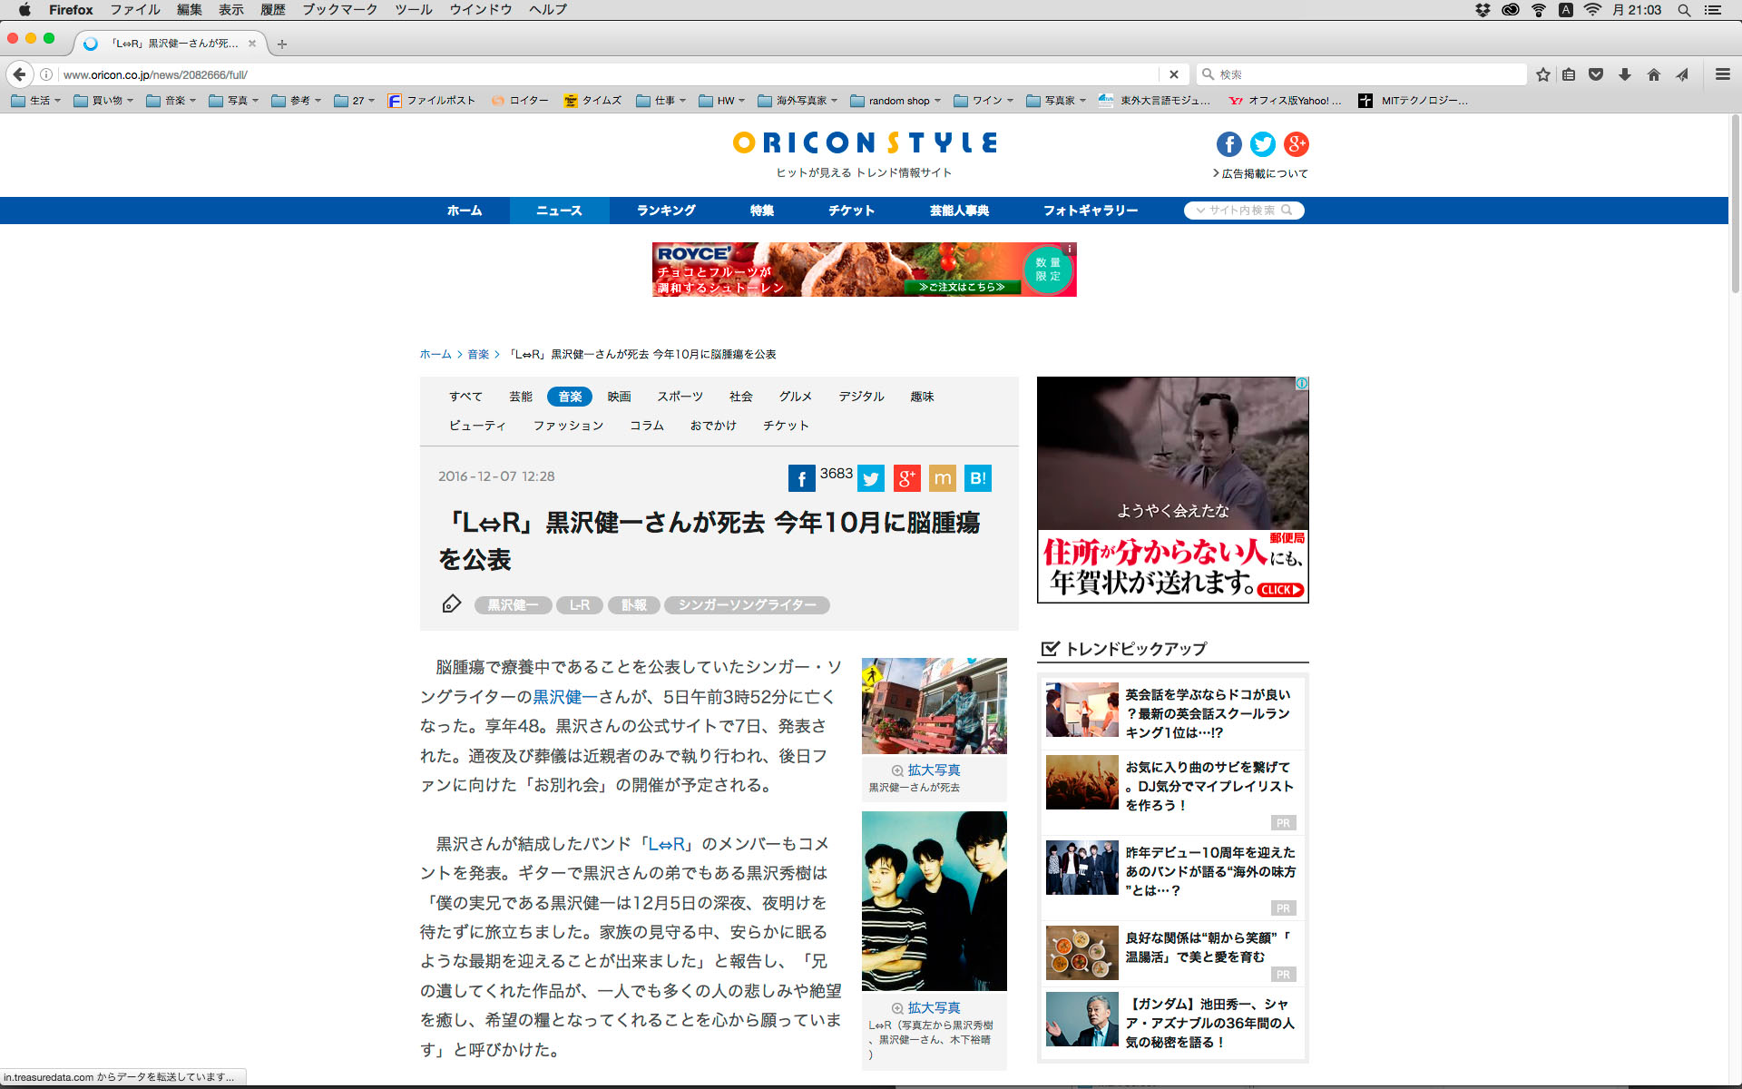Click the Facebook share icon in the article
This screenshot has width=1742, height=1089.
(801, 478)
